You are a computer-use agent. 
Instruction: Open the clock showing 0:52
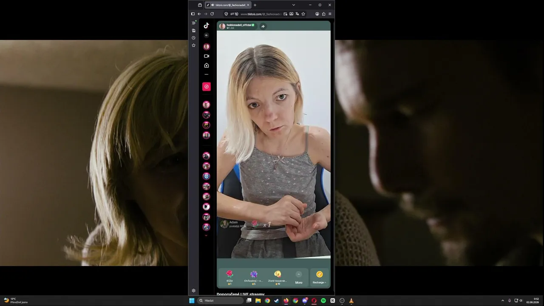click(x=533, y=300)
